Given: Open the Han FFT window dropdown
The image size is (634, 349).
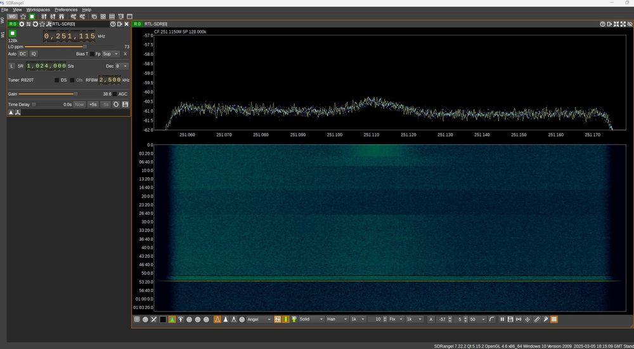Looking at the screenshot, I should pyautogui.click(x=337, y=319).
